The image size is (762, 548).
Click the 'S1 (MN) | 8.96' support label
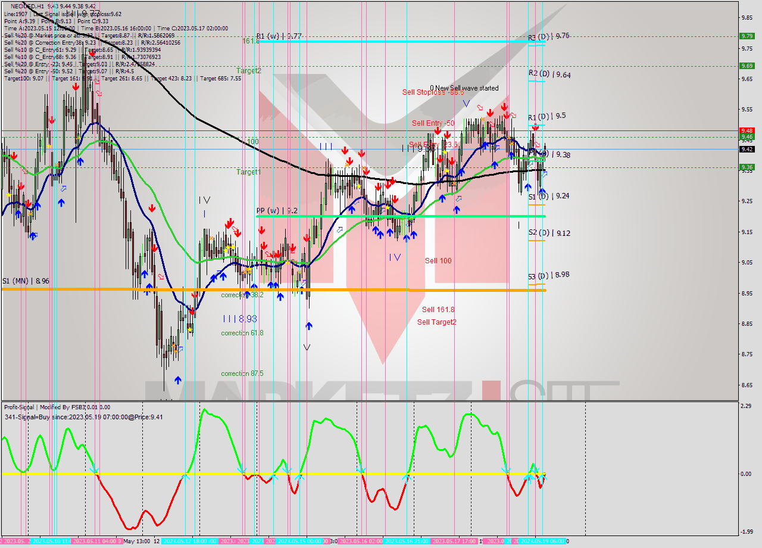pos(26,281)
